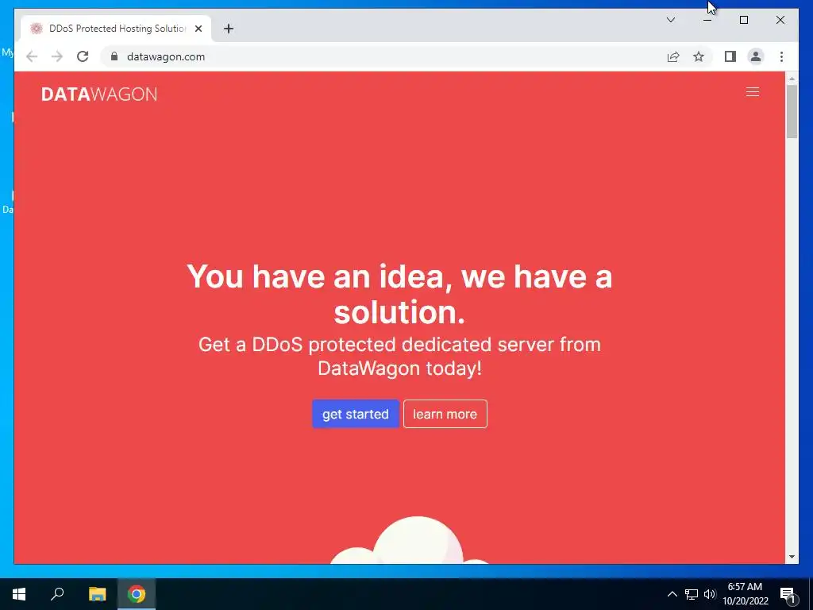
Task: Launch File Explorer from taskbar
Action: [x=97, y=594]
